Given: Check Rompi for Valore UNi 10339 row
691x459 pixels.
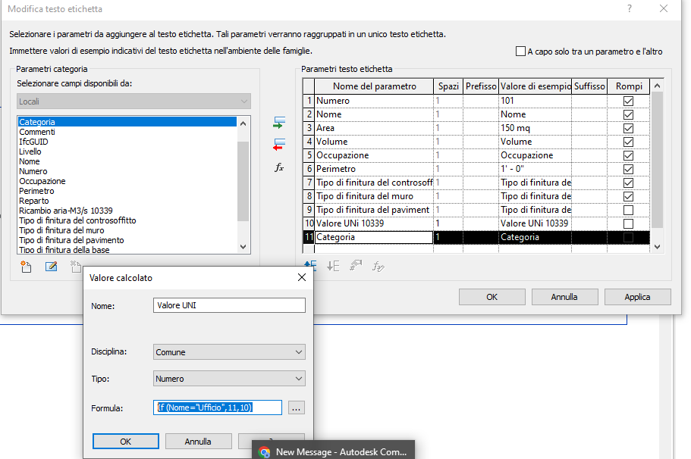Looking at the screenshot, I should pos(628,223).
